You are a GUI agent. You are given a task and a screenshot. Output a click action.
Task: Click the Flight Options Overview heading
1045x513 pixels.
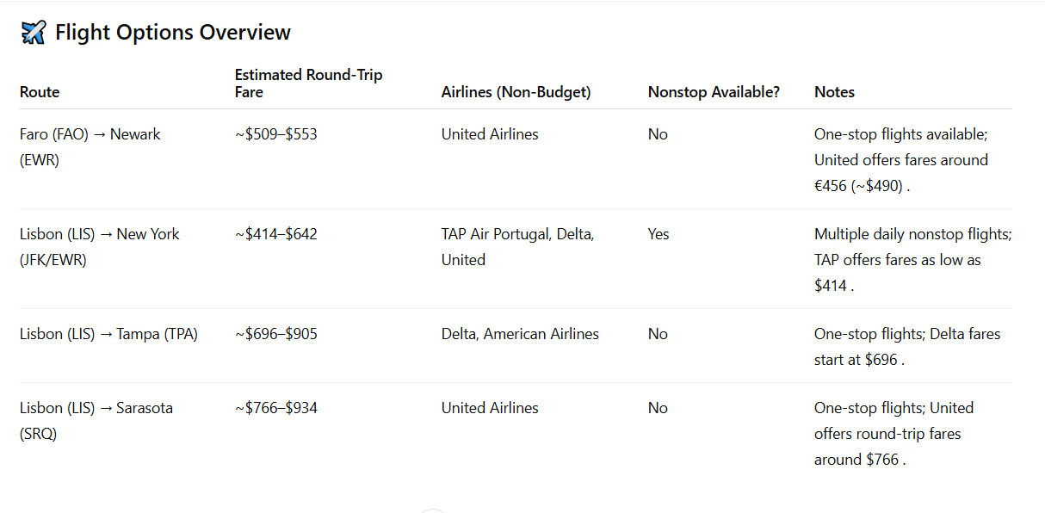[173, 33]
